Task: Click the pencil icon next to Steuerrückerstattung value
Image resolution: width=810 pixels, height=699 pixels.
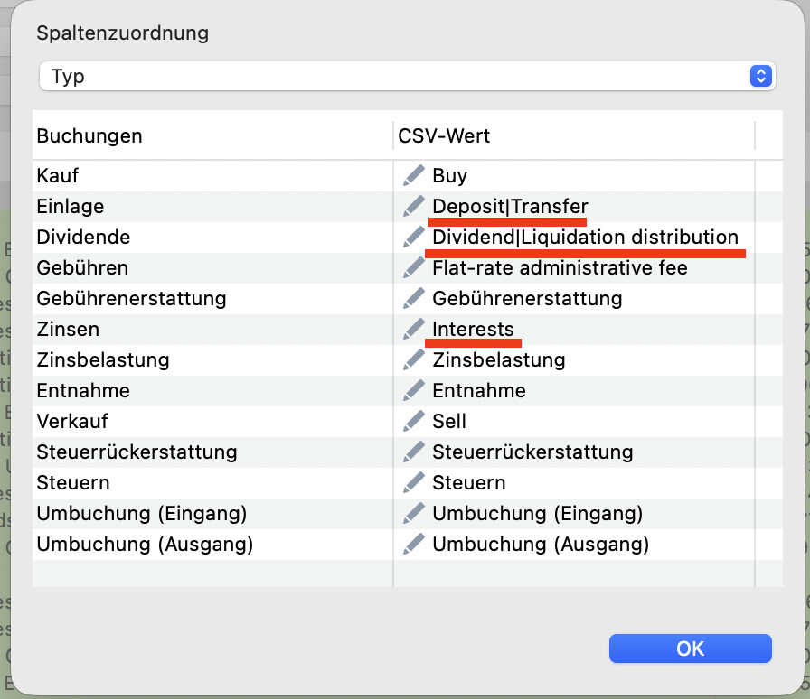Action: click(x=414, y=452)
